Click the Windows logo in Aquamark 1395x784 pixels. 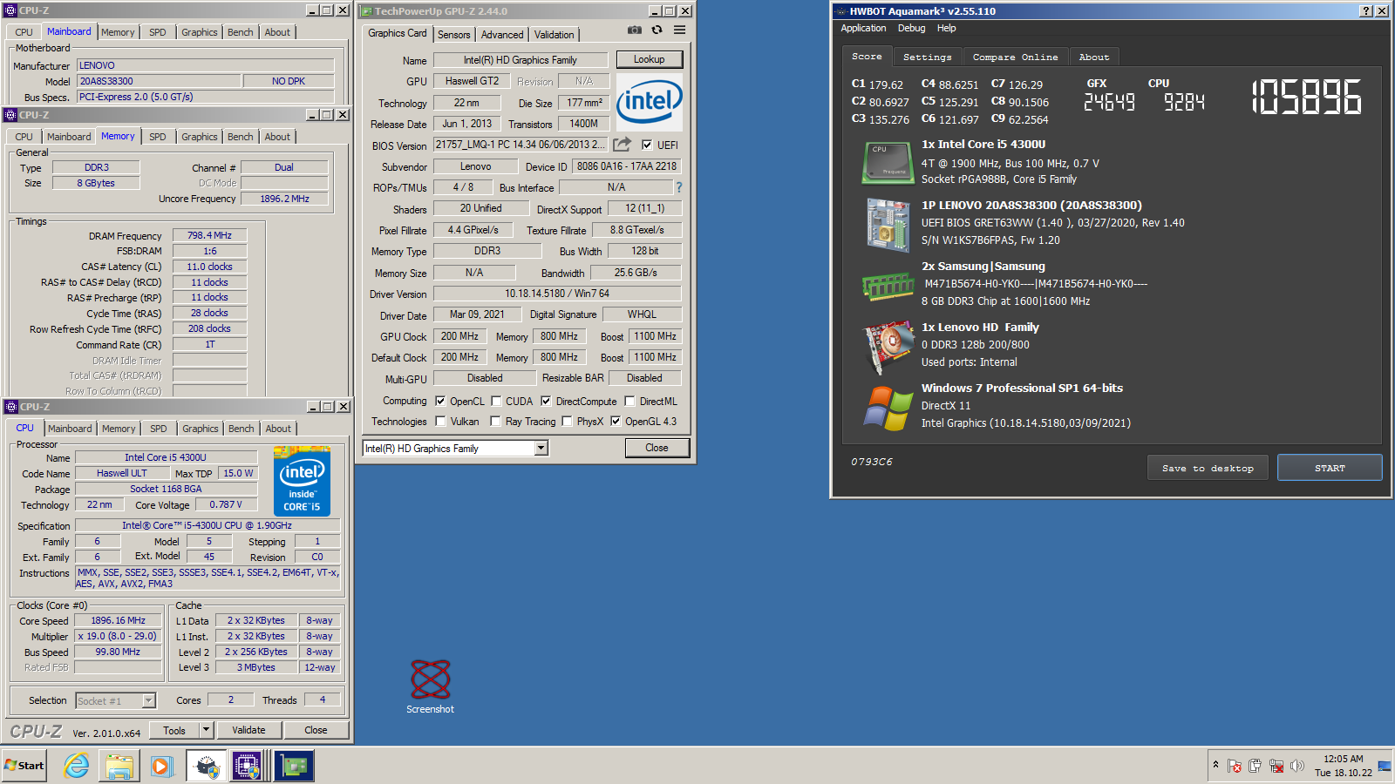[888, 409]
